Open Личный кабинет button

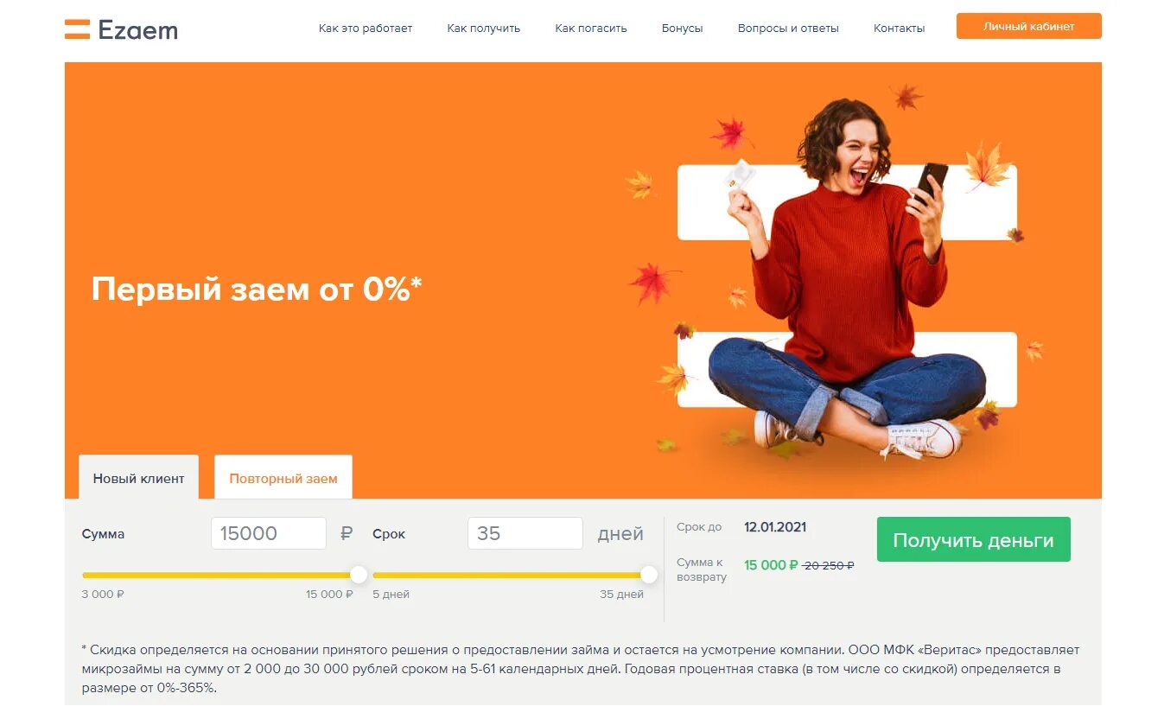pyautogui.click(x=1029, y=26)
